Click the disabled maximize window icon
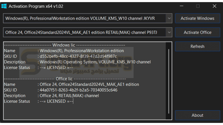The height and width of the screenshot is (125, 223). click(x=198, y=6)
